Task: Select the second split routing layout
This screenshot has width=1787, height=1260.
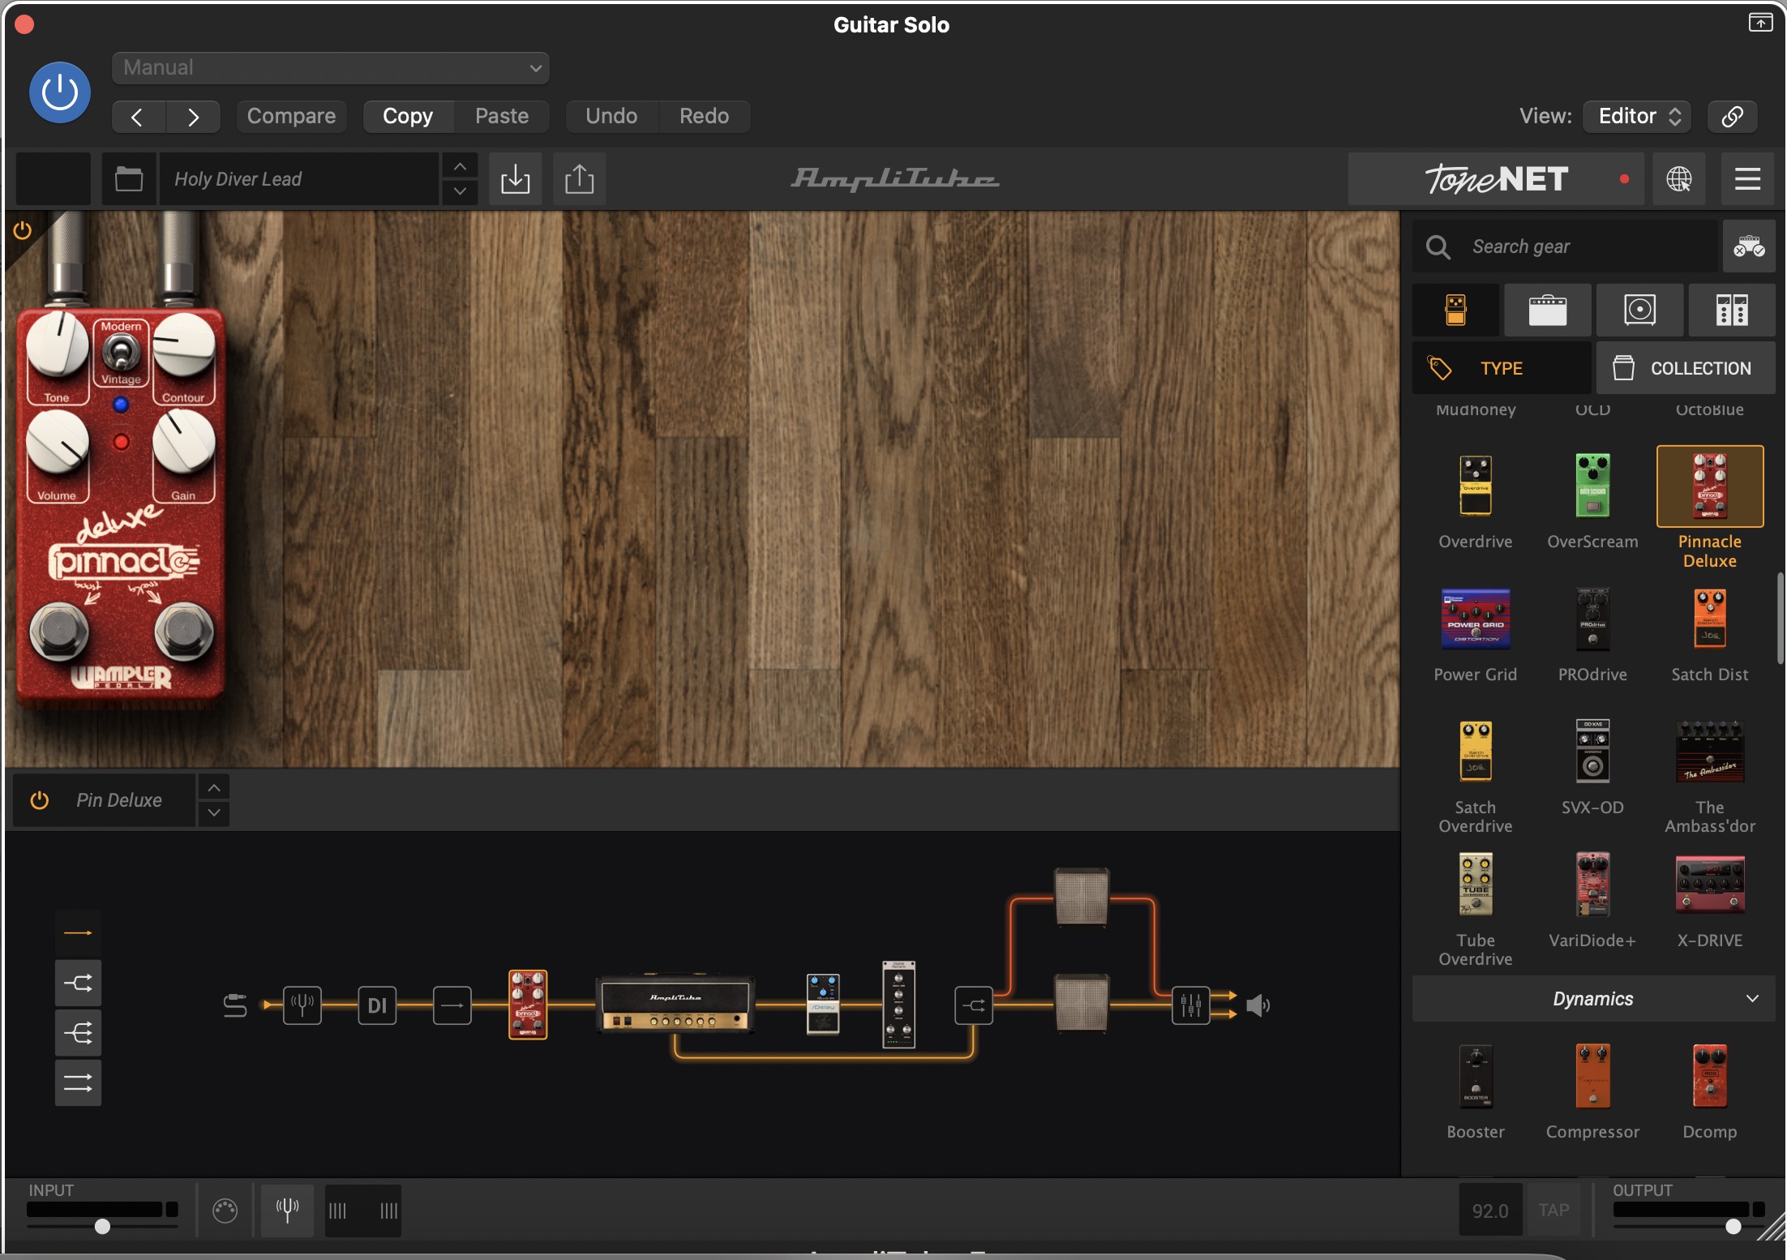Action: click(x=78, y=984)
